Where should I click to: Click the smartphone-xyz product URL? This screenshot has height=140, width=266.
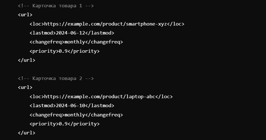click(x=106, y=24)
